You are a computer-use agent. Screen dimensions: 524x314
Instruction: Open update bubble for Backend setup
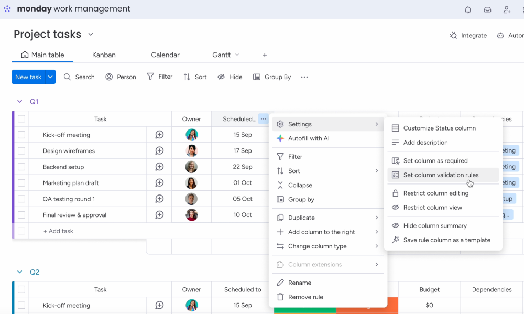tap(159, 167)
